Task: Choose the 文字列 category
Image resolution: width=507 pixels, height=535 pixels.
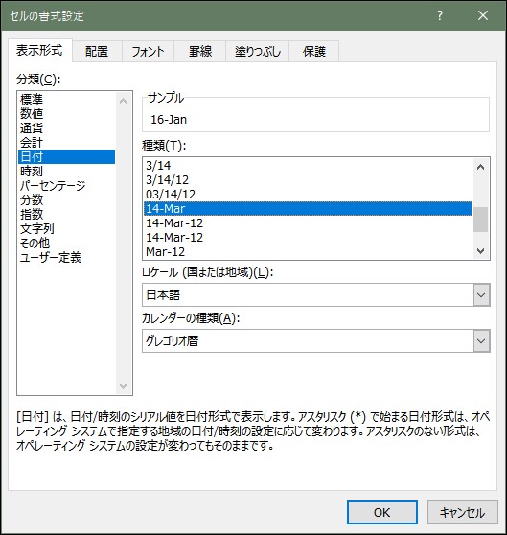Action: (x=67, y=228)
